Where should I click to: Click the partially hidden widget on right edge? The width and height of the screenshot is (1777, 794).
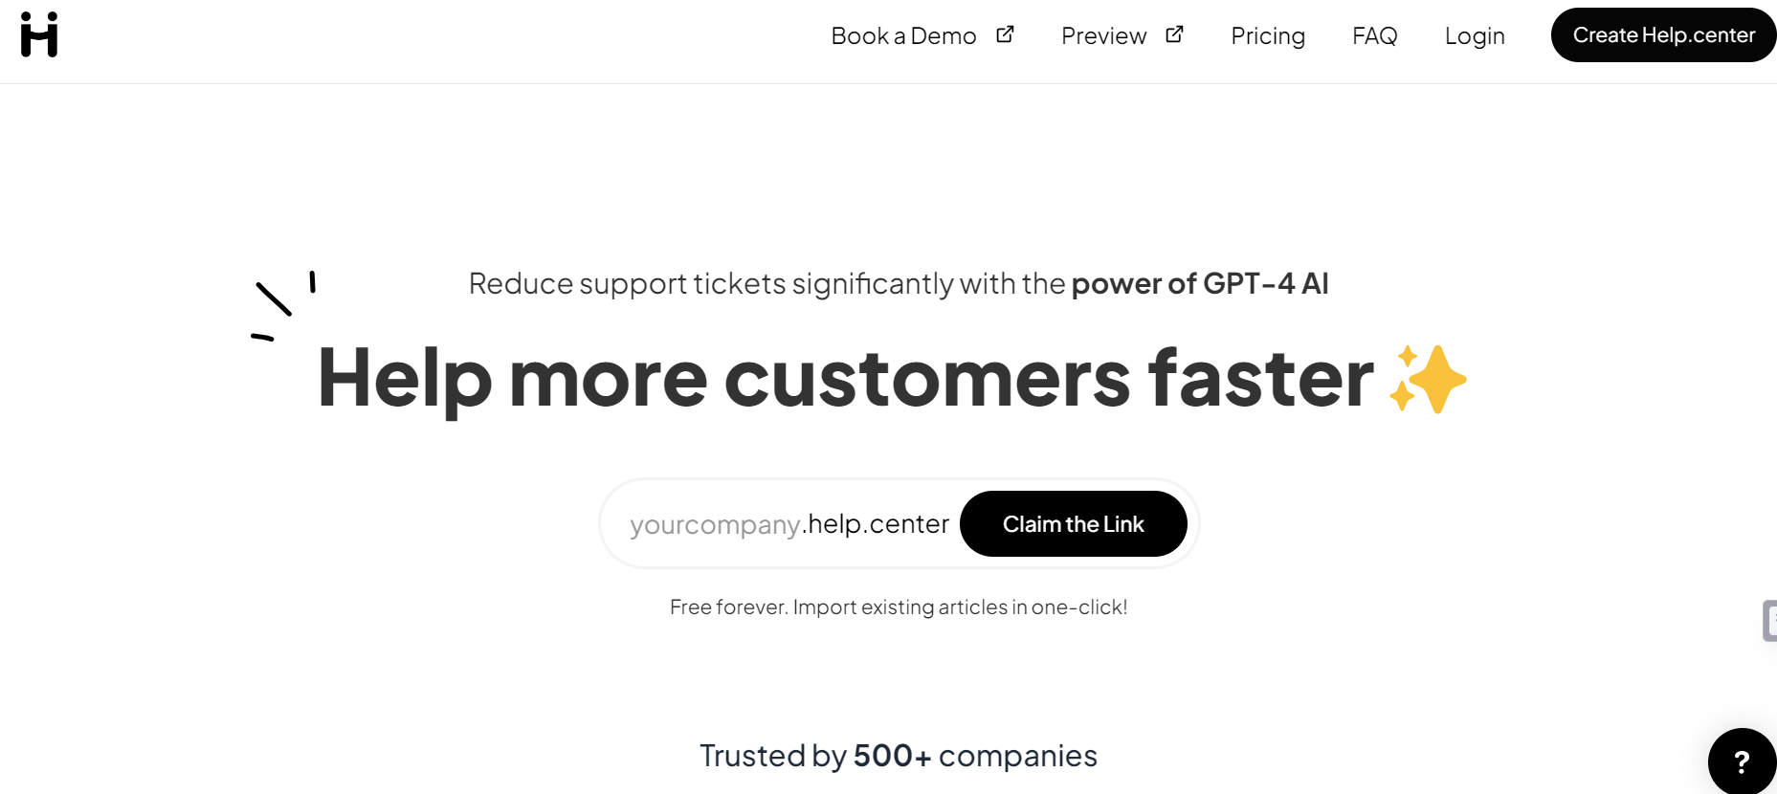tap(1771, 620)
